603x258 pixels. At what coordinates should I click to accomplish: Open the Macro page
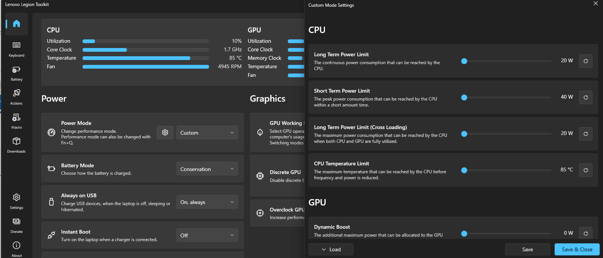pos(17,121)
